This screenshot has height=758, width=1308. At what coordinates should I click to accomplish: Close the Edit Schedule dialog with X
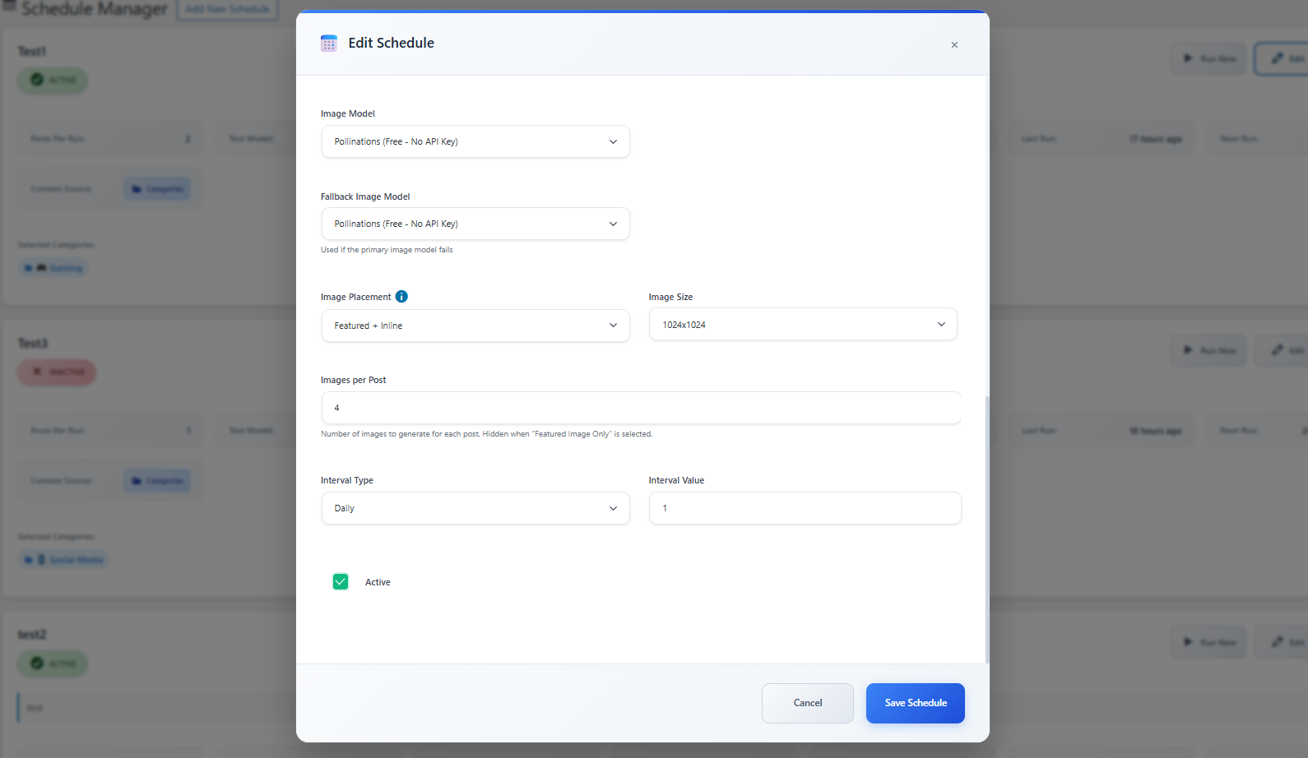[x=954, y=45]
